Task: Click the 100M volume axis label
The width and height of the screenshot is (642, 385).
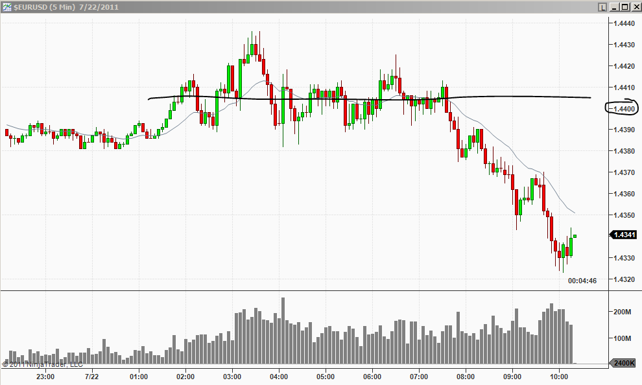Action: [x=623, y=338]
